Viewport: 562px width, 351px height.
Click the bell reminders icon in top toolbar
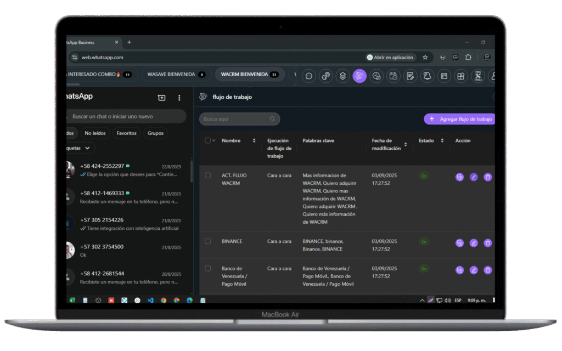[x=427, y=76]
